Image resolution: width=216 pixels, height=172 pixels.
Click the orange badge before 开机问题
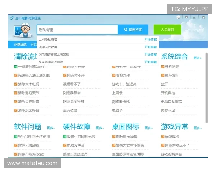coord(163,67)
